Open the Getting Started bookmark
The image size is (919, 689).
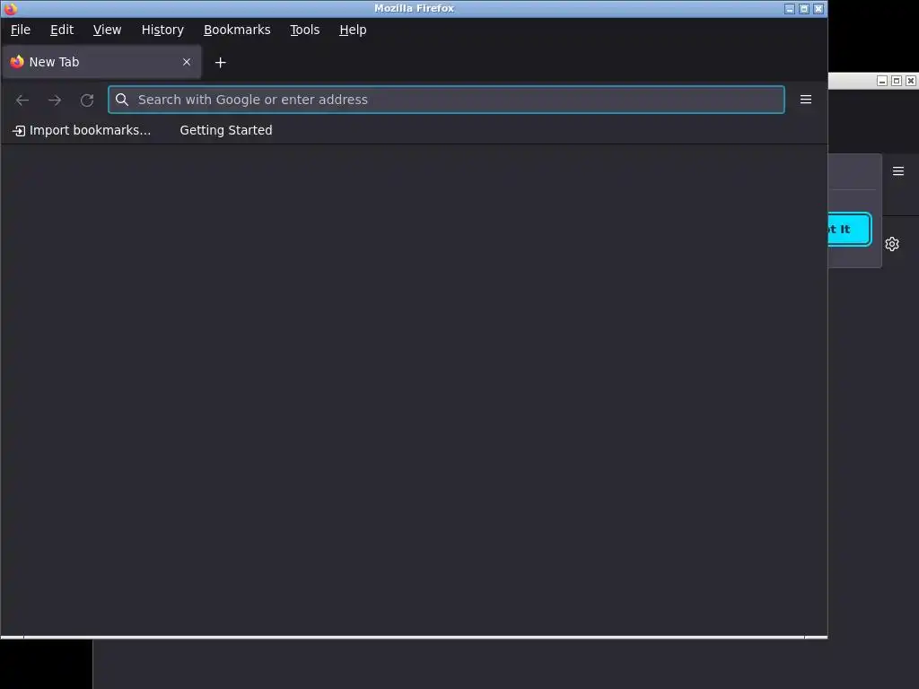225,130
